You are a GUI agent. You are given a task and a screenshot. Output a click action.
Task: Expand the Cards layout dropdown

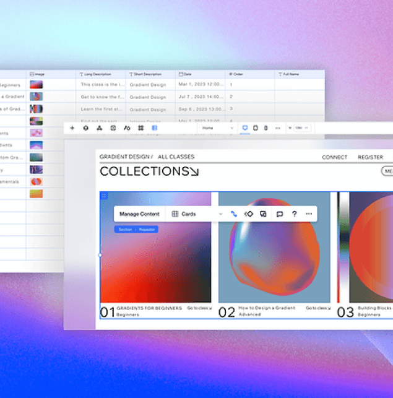click(x=197, y=214)
